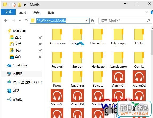Open the Characters folder
This screenshot has height=118, width=153.
[x=98, y=36]
